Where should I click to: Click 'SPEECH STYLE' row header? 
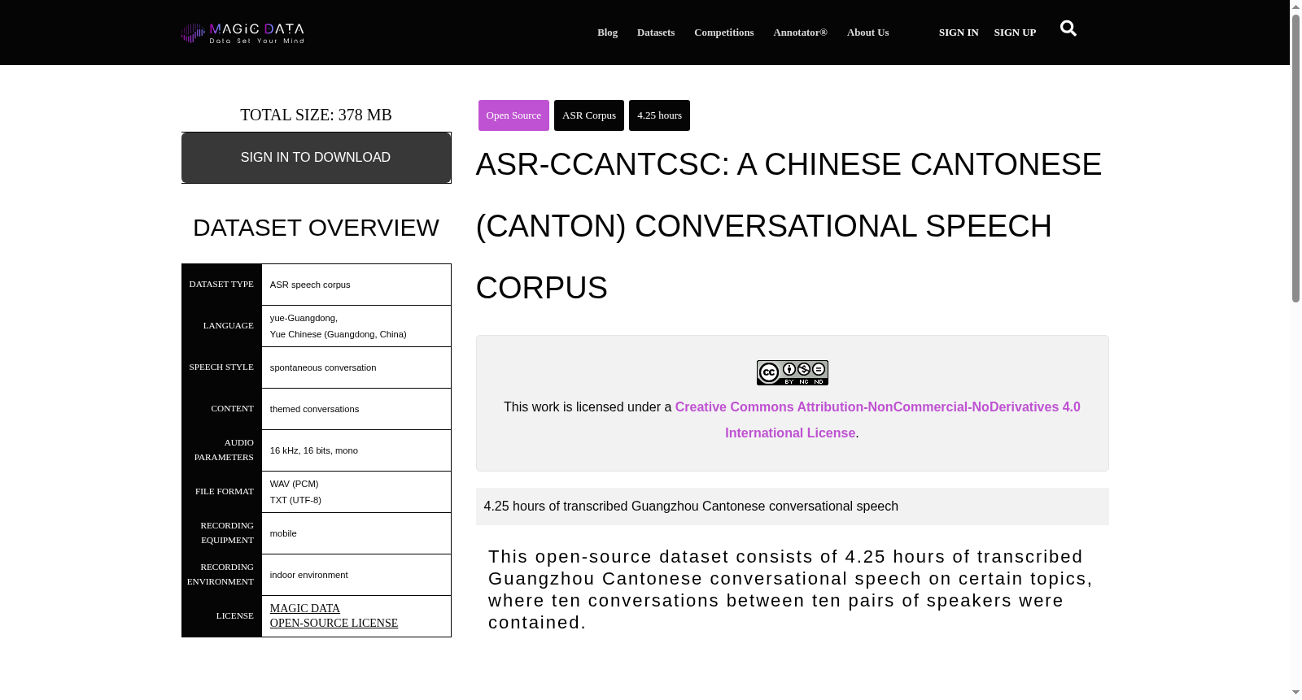[x=221, y=367]
